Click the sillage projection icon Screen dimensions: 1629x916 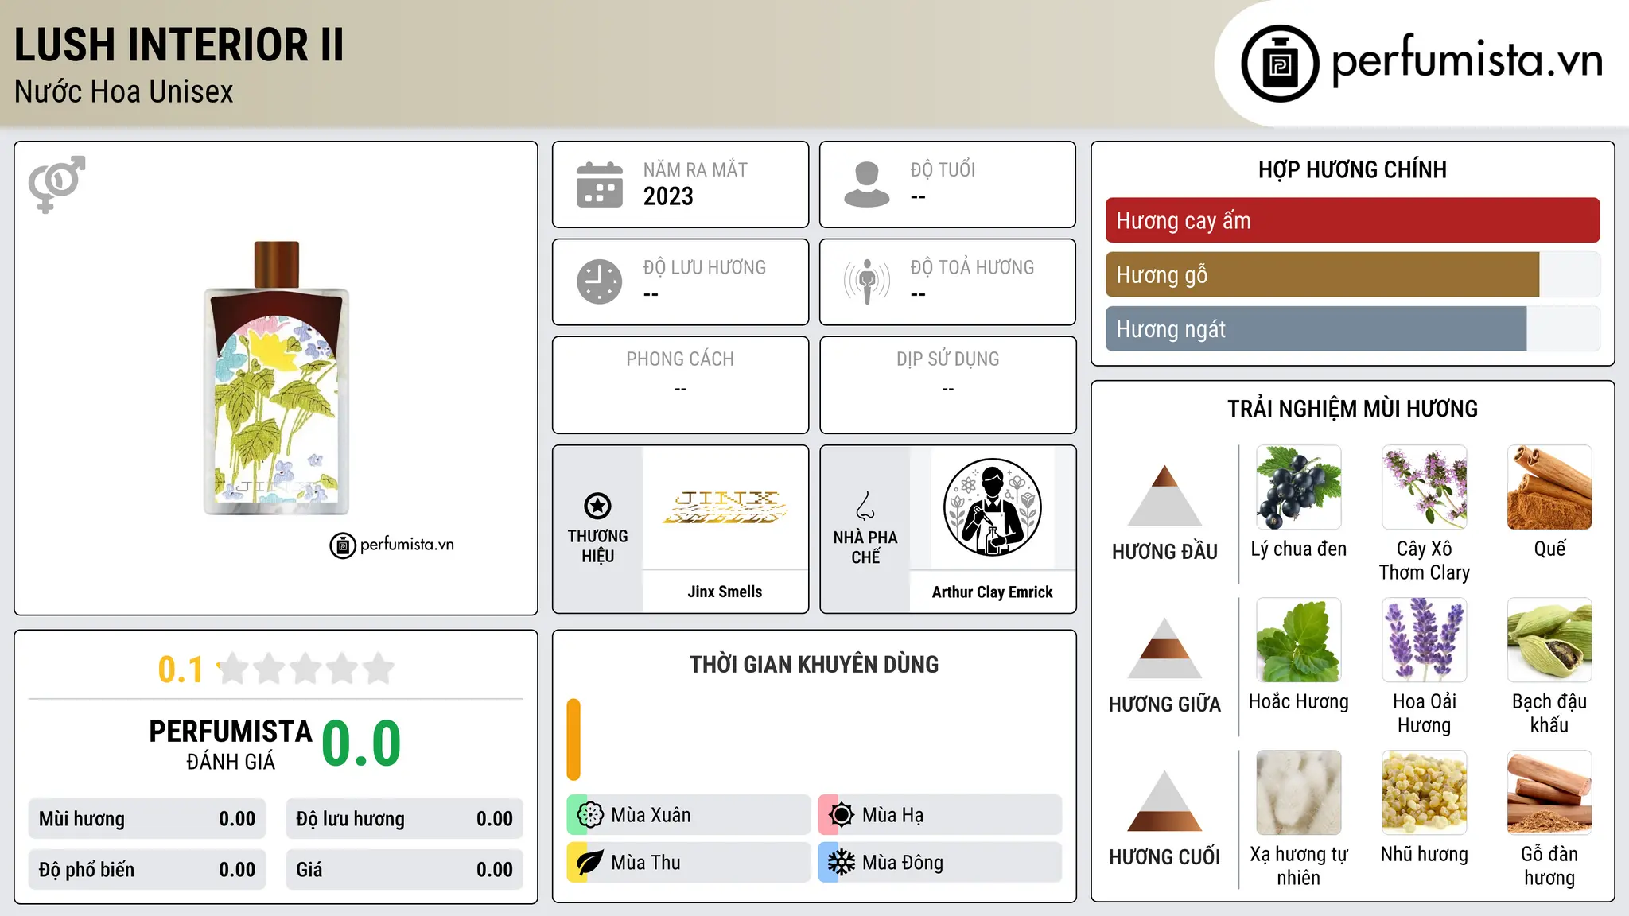click(867, 281)
